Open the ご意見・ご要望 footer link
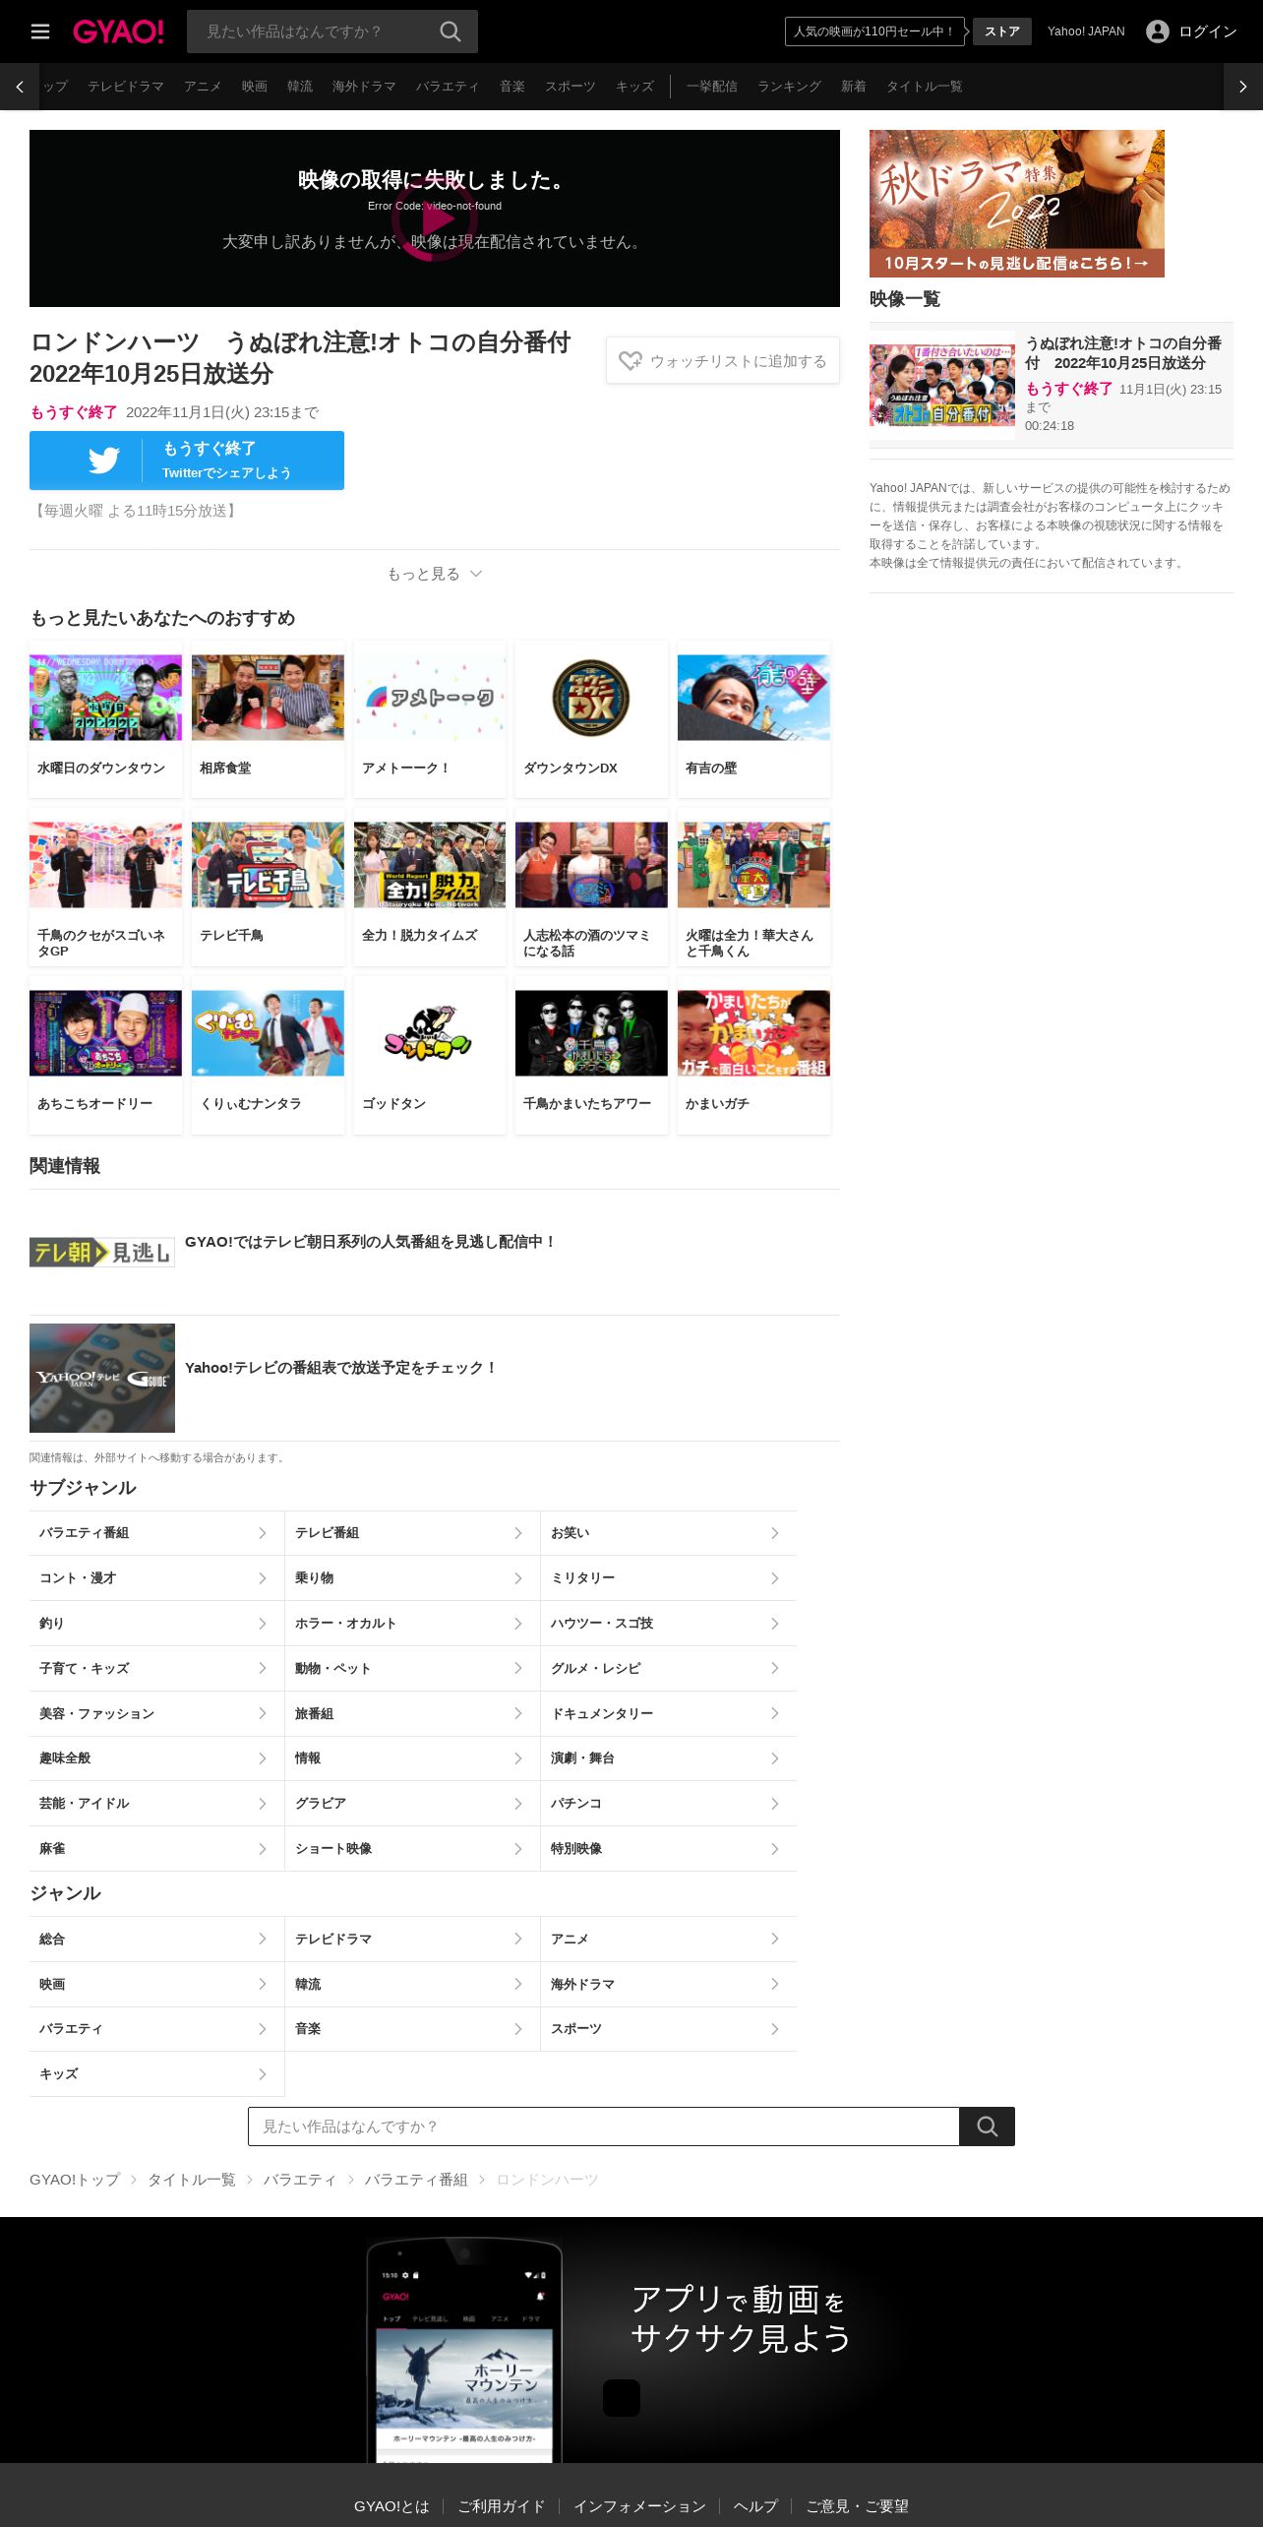This screenshot has height=2527, width=1263. 858,2506
